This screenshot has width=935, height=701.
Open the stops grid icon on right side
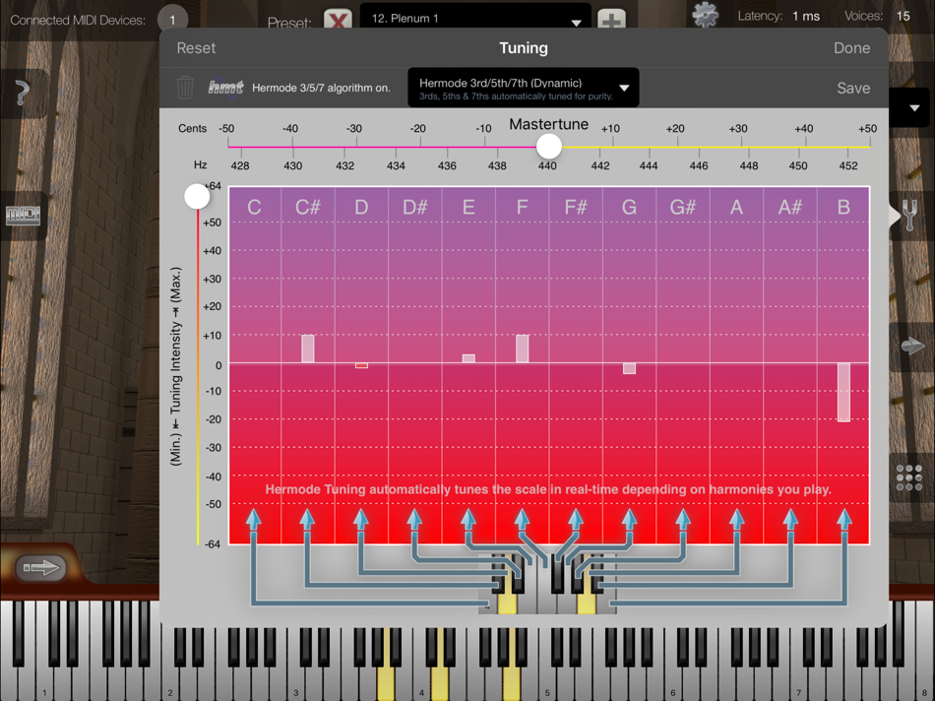click(x=910, y=478)
